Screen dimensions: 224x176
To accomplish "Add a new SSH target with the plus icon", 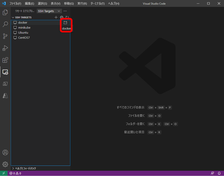I will click(56, 17).
